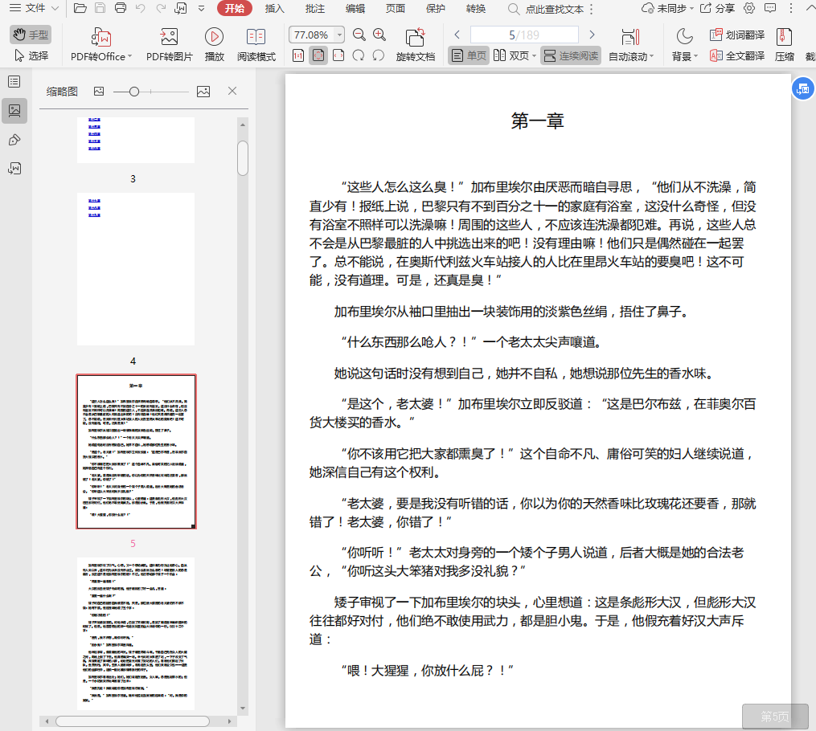Click the print icon
This screenshot has width=816, height=731.
tap(121, 8)
